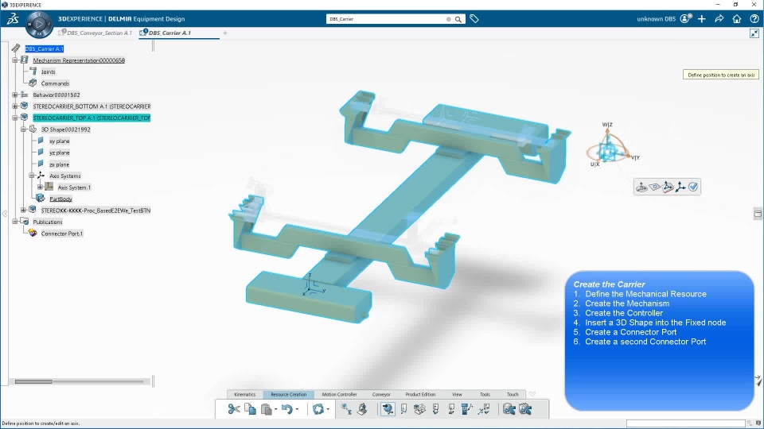Click the expand viewport icon at top right

(x=754, y=33)
